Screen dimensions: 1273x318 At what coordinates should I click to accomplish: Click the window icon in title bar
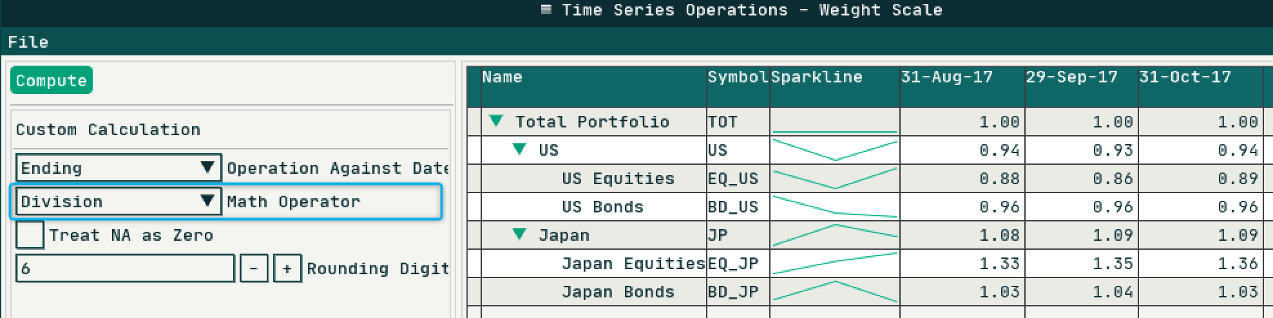[x=546, y=10]
